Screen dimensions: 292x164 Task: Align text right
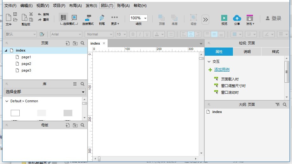point(198,34)
